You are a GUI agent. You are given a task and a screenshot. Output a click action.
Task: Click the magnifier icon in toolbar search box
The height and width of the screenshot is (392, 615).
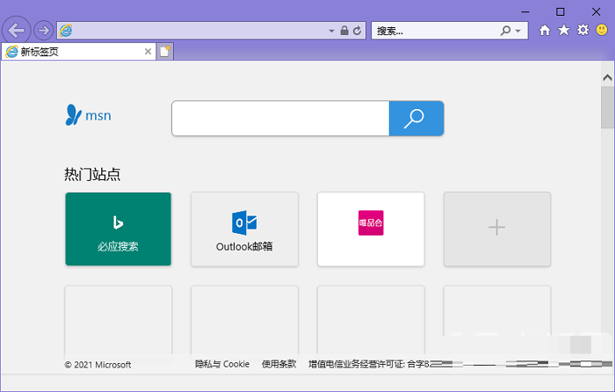point(505,30)
